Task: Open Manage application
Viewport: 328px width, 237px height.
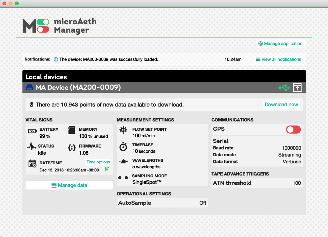Action: pos(280,43)
